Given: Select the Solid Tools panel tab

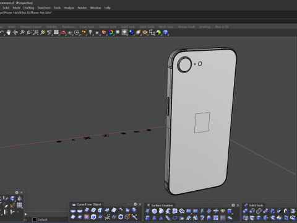Looking at the screenshot, I should tap(254, 205).
